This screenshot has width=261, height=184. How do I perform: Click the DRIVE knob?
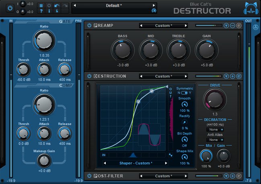coord(215,100)
